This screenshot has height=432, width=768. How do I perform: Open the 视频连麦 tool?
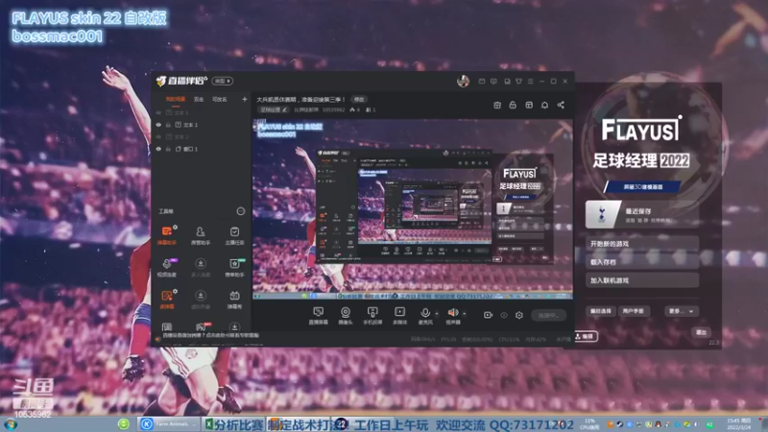167,268
